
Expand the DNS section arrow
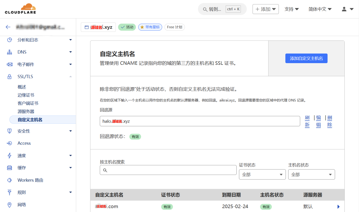click(x=71, y=52)
